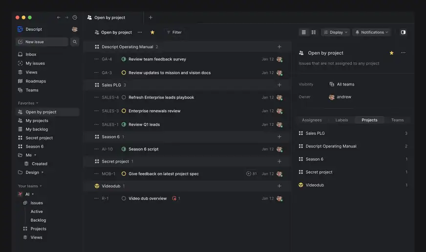Add issue to Secret project group

pyautogui.click(x=279, y=161)
